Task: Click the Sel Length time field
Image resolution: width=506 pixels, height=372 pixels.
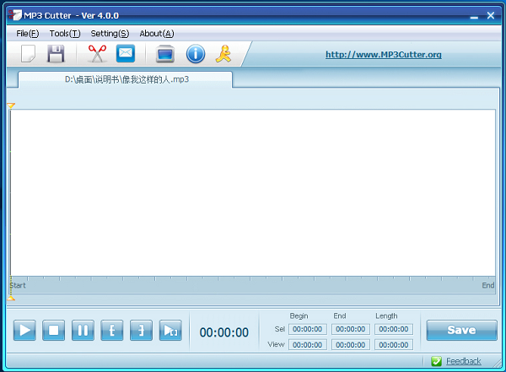Action: pos(394,329)
